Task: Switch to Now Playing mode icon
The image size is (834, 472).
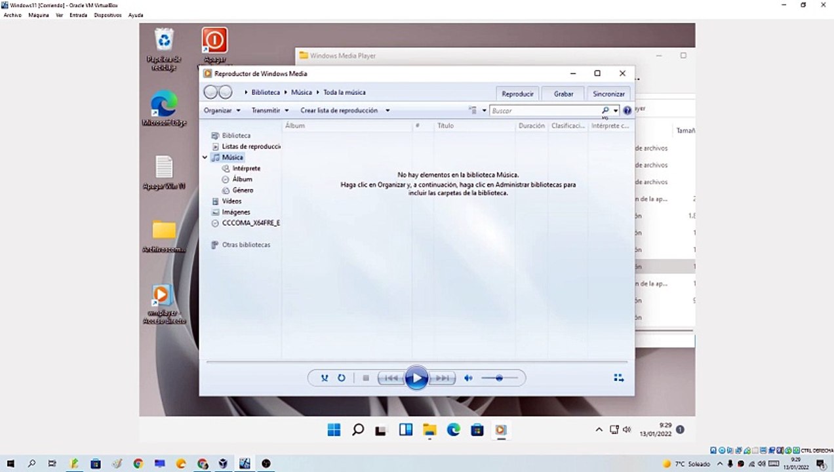Action: (618, 378)
